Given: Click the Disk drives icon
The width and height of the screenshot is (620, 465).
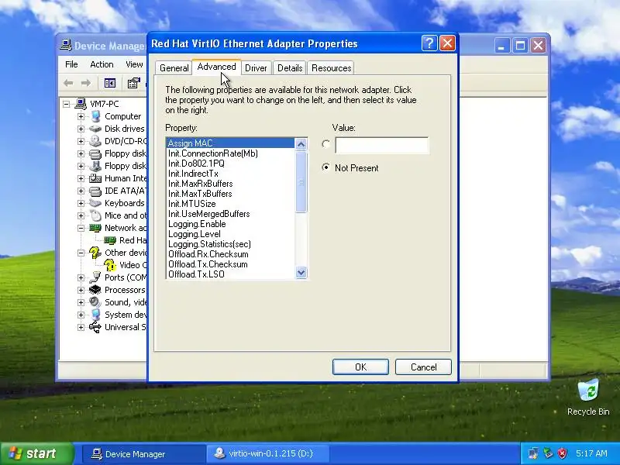Looking at the screenshot, I should [95, 129].
